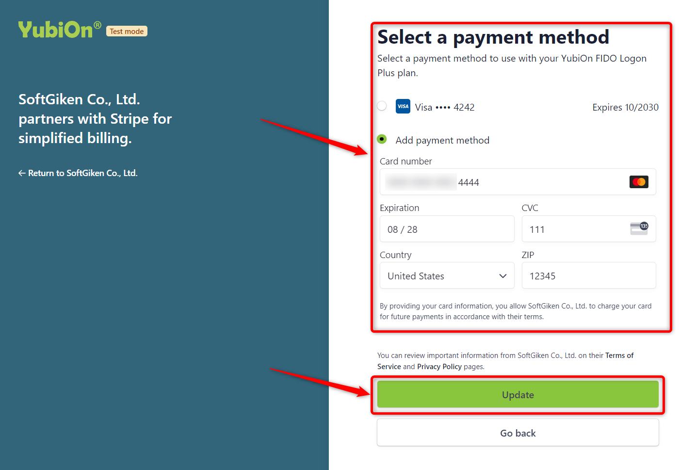The width and height of the screenshot is (696, 470).
Task: Click the CVC input field
Action: (x=588, y=229)
